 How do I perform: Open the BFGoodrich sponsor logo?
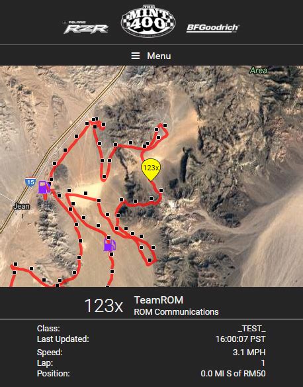click(212, 28)
